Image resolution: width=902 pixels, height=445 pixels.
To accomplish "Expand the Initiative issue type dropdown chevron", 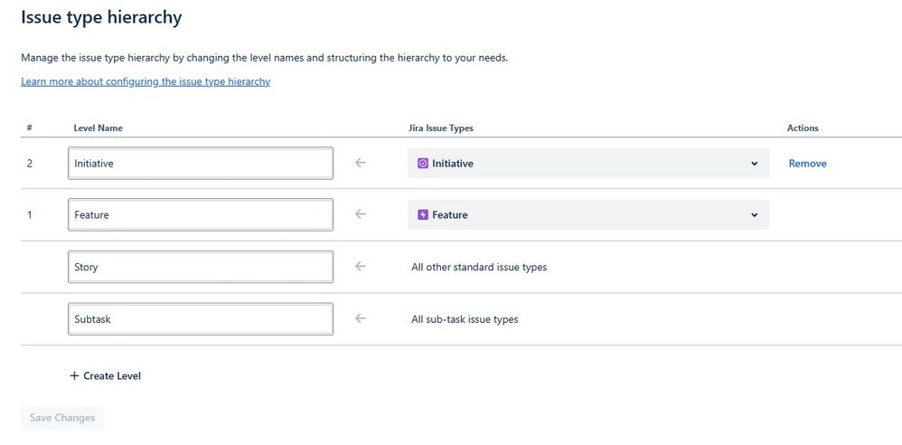I will click(754, 164).
